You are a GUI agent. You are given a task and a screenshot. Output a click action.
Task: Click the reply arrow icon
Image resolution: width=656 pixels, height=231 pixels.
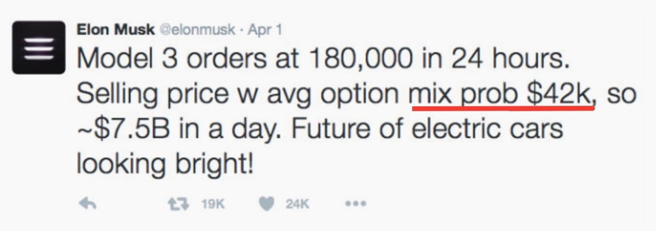[x=89, y=204]
